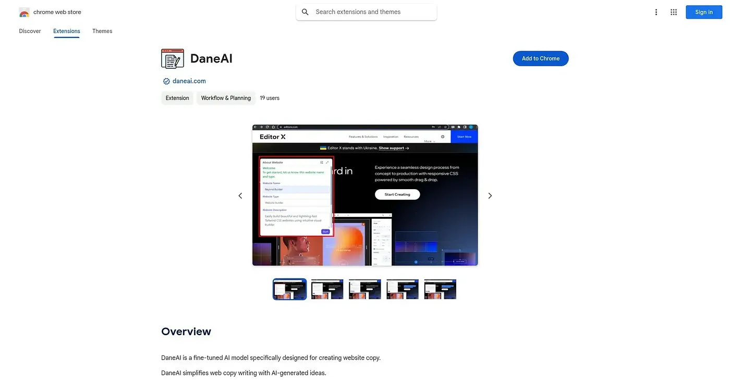Click the main Editor X preview image
This screenshot has width=730, height=380.
coord(365,195)
